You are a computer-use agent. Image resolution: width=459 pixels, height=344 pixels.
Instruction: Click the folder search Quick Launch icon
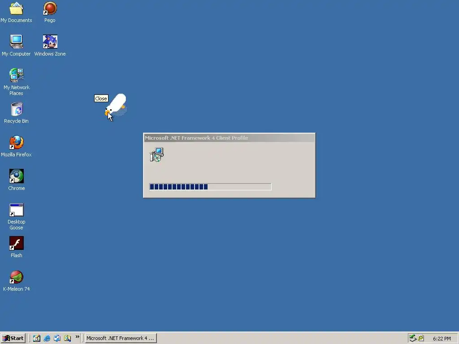[x=67, y=338]
